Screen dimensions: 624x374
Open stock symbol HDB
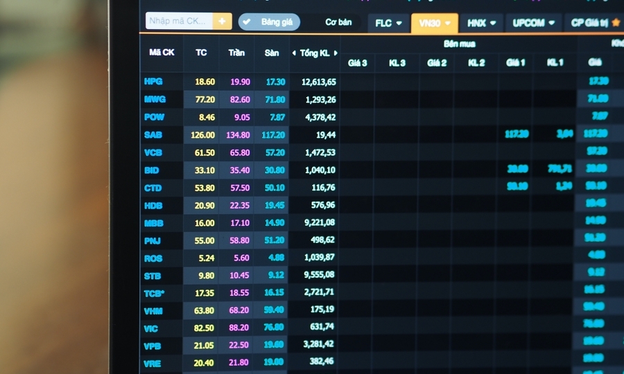click(153, 206)
